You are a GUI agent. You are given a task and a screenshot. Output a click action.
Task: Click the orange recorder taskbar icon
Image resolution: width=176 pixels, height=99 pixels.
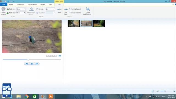51,97
